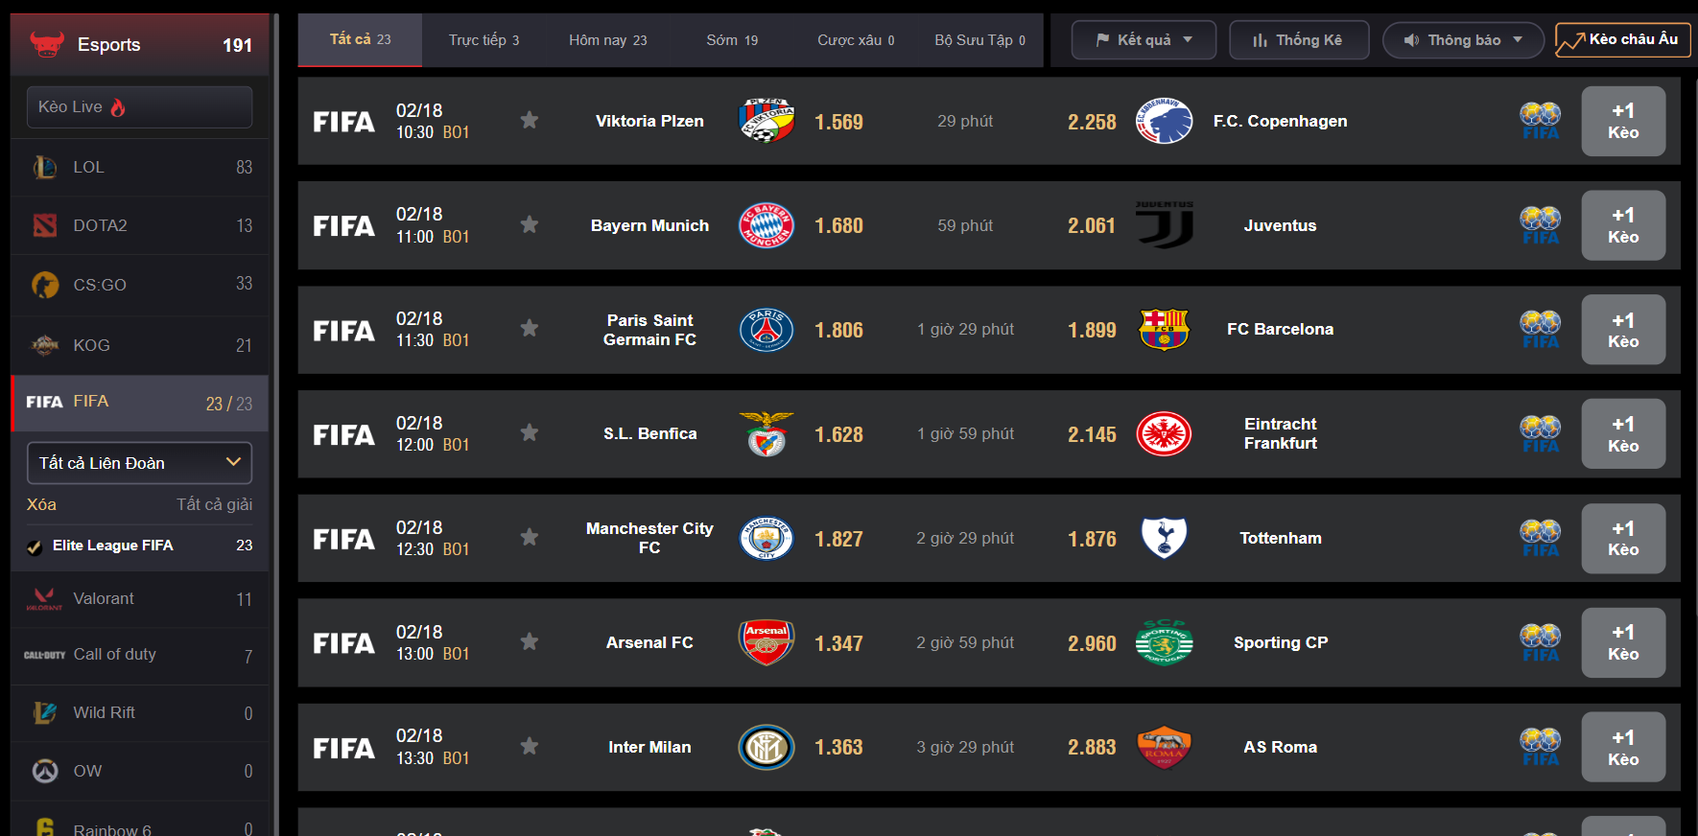Click the Valorant logo in sidebar
Screen dimensions: 1698x836
click(44, 599)
